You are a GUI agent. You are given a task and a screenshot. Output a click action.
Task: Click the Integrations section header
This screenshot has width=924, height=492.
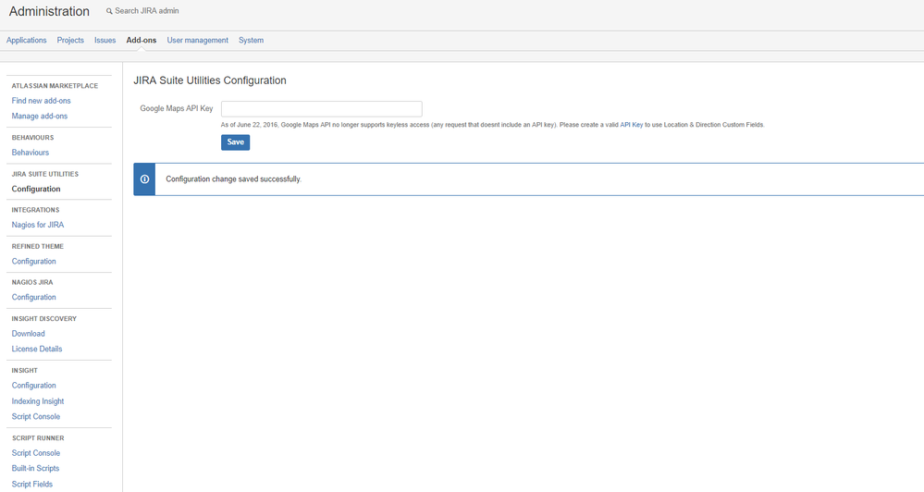point(35,210)
